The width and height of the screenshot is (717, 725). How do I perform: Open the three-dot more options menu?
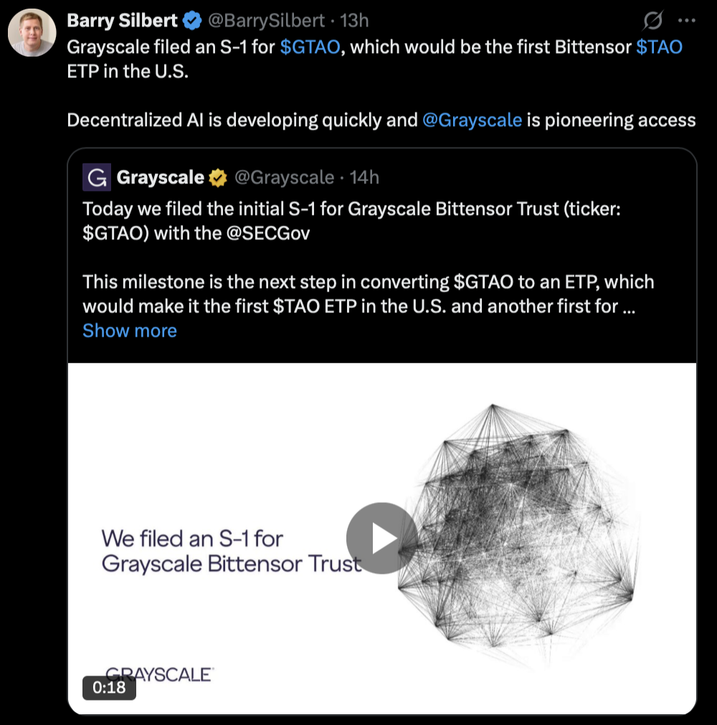(686, 21)
